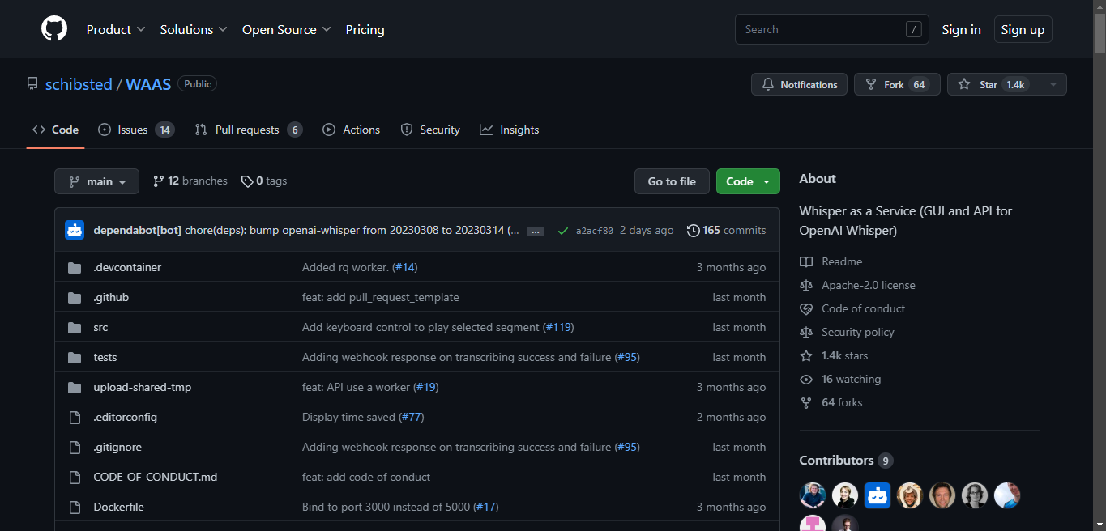Focus the GitHub search field
Viewport: 1106px width, 531px height.
point(832,29)
